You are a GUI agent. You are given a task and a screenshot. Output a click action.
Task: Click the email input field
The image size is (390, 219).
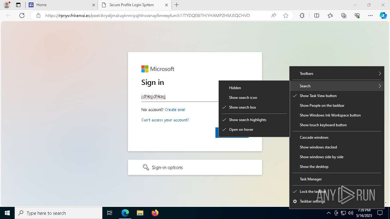(180, 97)
